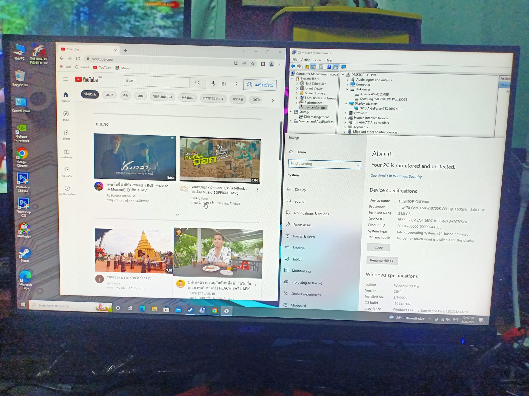Open View menu in Computer Management
Image resolution: width=529 pixels, height=396 pixels.
click(318, 60)
